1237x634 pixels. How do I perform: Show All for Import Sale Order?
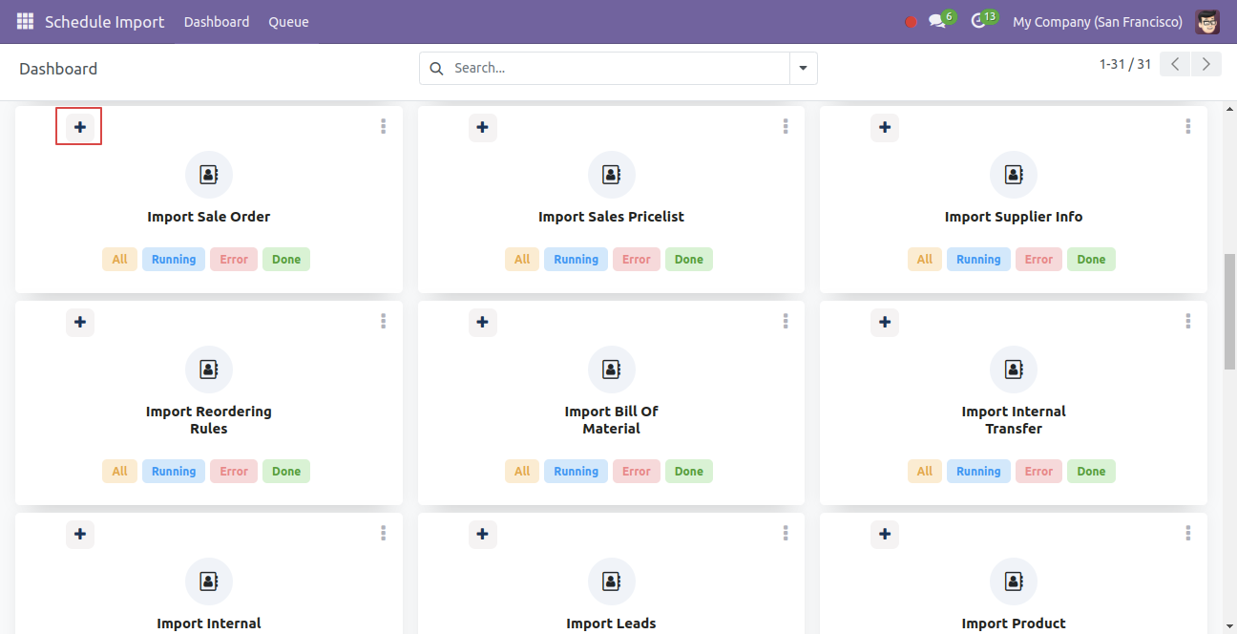click(x=119, y=259)
